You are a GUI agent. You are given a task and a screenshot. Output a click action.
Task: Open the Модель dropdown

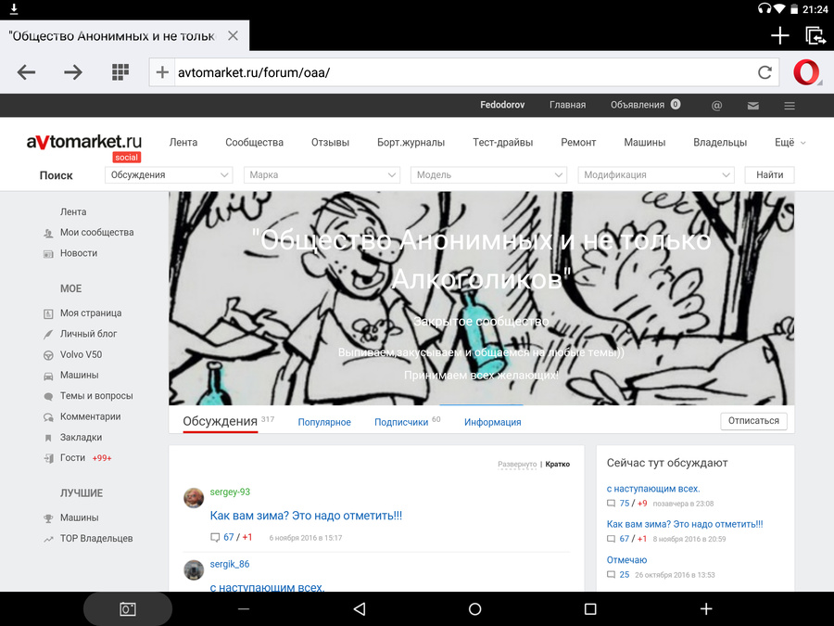coord(488,174)
